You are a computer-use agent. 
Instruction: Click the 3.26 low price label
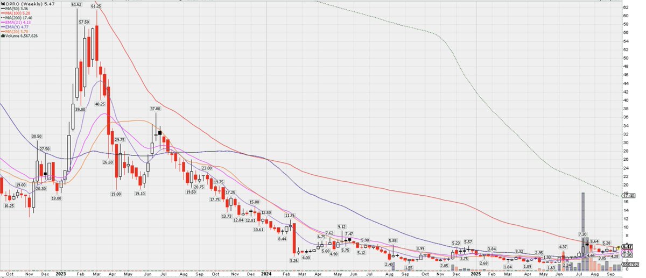click(x=293, y=260)
